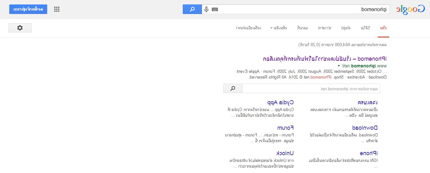Switch to the แผนที่ (Maps) tab

coord(303,28)
